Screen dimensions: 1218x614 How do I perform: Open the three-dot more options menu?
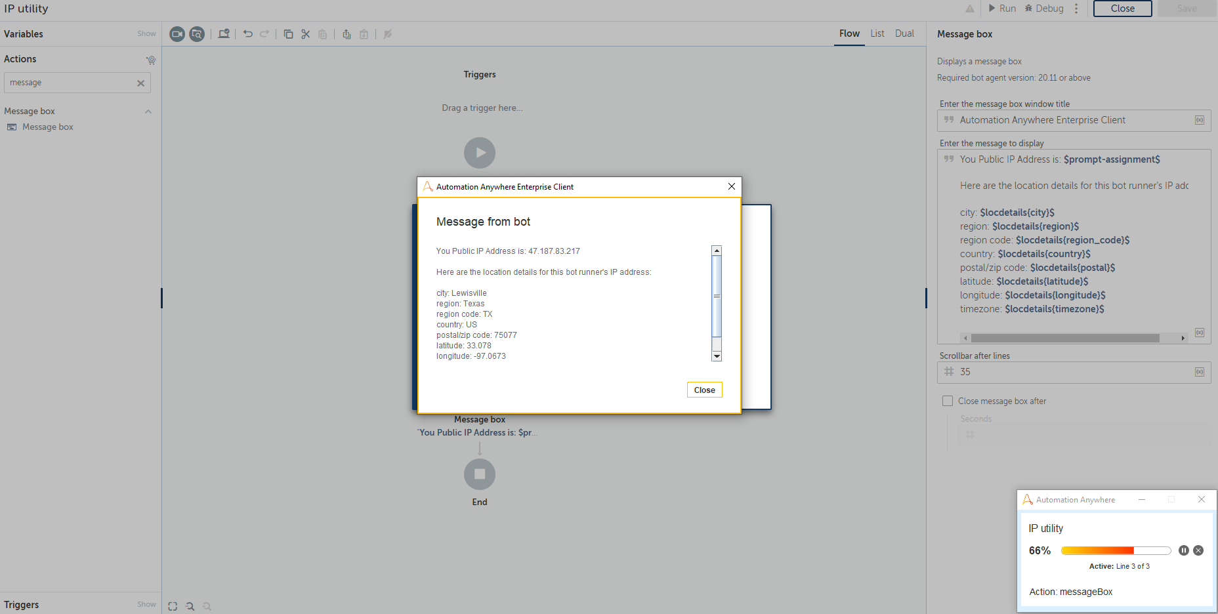tap(1076, 9)
